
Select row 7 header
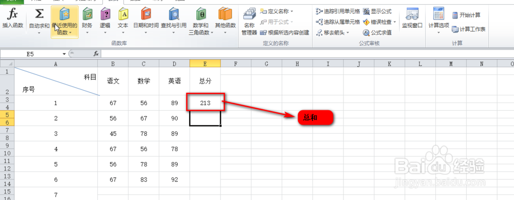point(7,130)
